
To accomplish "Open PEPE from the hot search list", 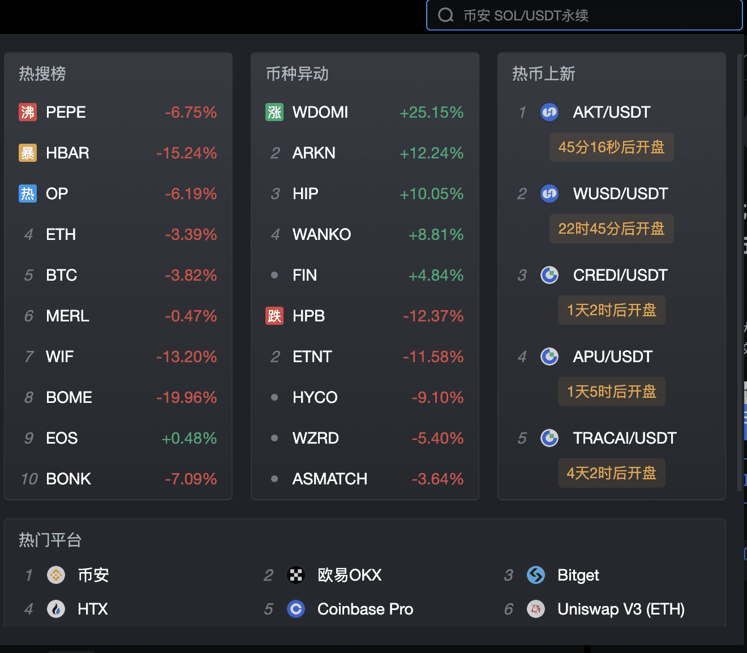I will 118,112.
